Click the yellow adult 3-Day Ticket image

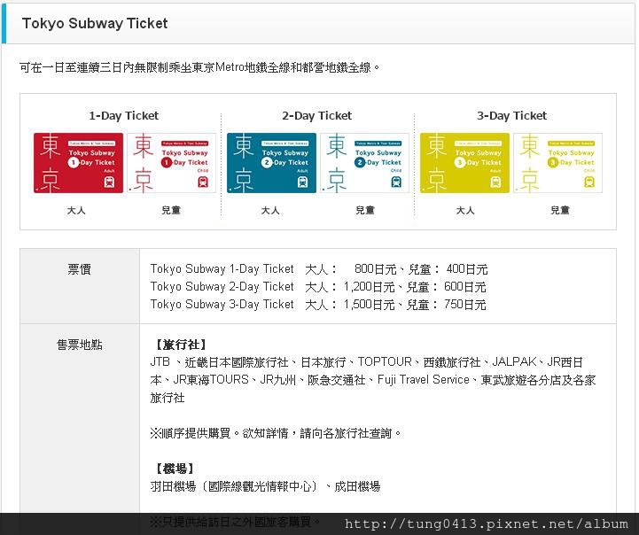click(x=464, y=163)
